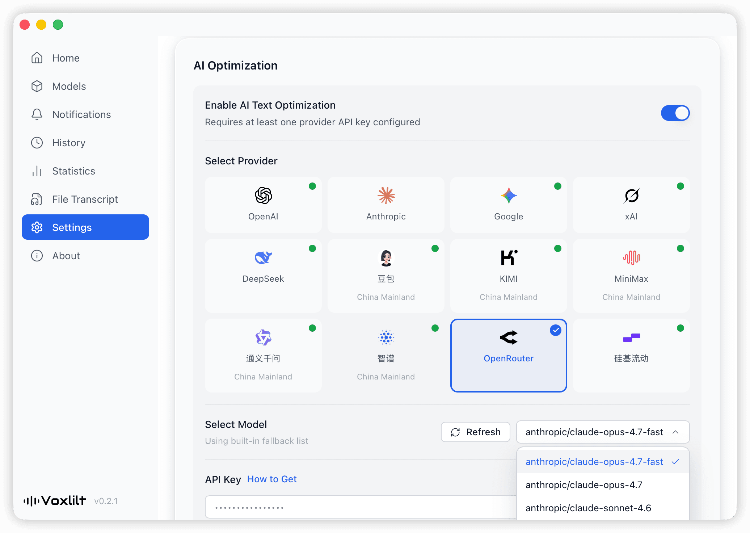Click the History clock icon
This screenshot has width=750, height=533.
37,143
